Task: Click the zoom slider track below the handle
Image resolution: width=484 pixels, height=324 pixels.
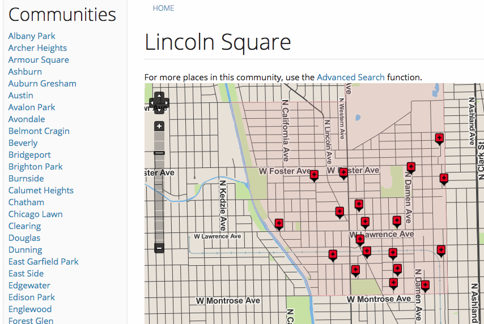Action: tap(159, 198)
